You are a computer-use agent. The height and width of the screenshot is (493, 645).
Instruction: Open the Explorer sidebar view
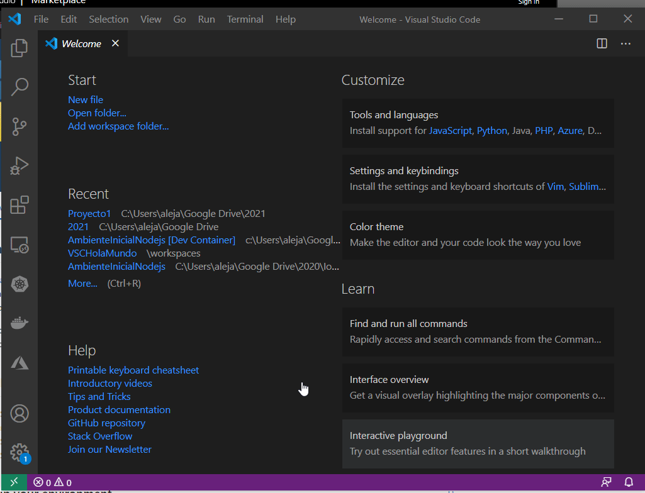click(20, 48)
